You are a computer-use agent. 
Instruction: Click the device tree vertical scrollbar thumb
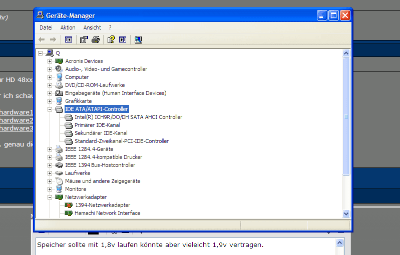coord(346,116)
